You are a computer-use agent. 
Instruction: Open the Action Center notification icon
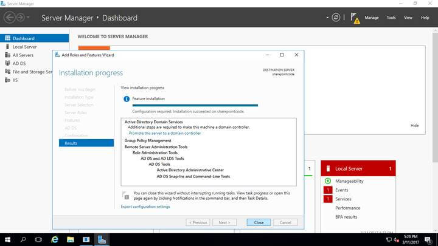(428, 239)
